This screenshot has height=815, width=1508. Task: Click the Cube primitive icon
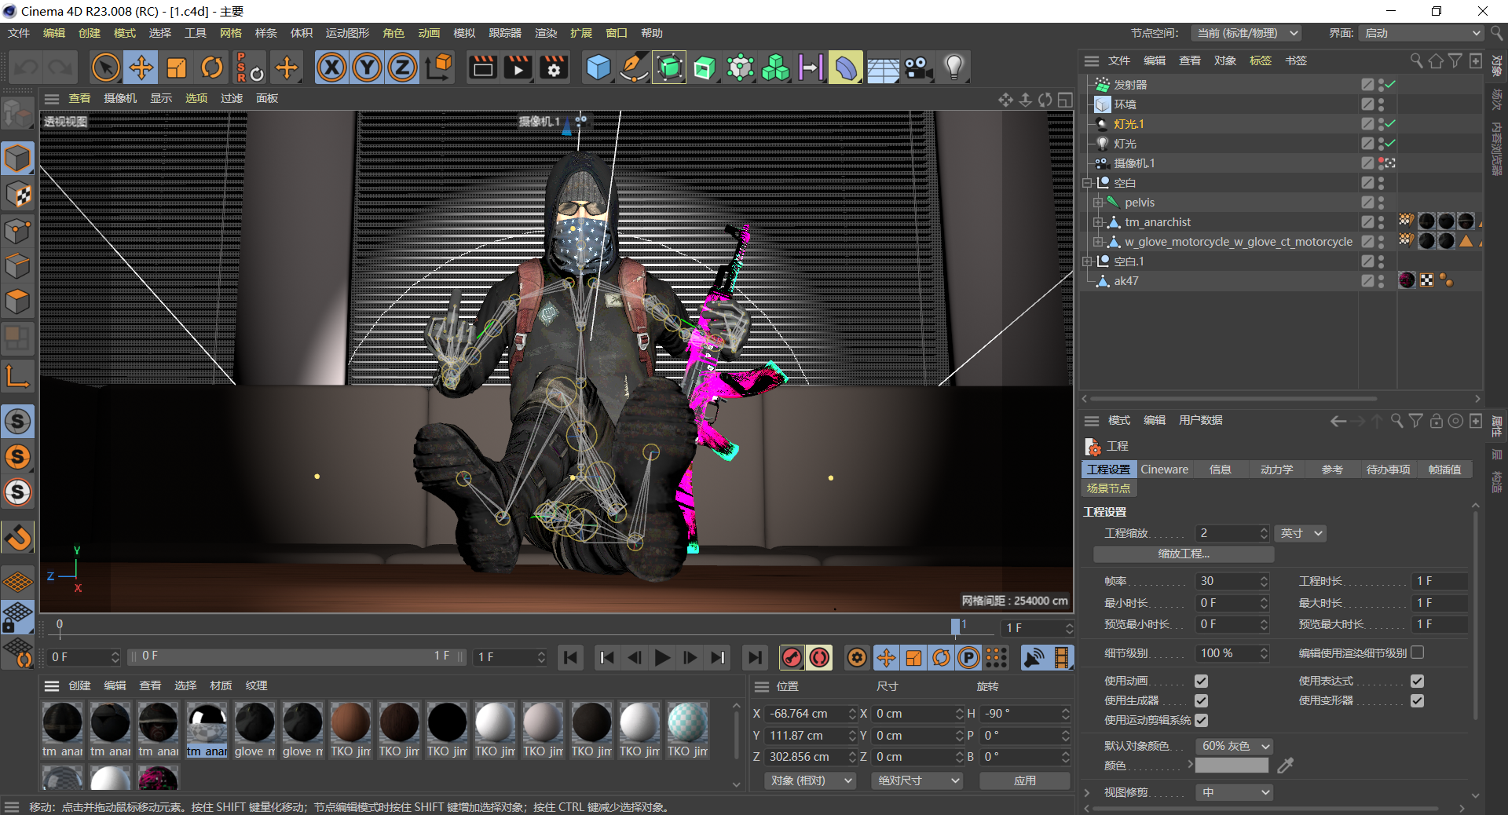598,68
